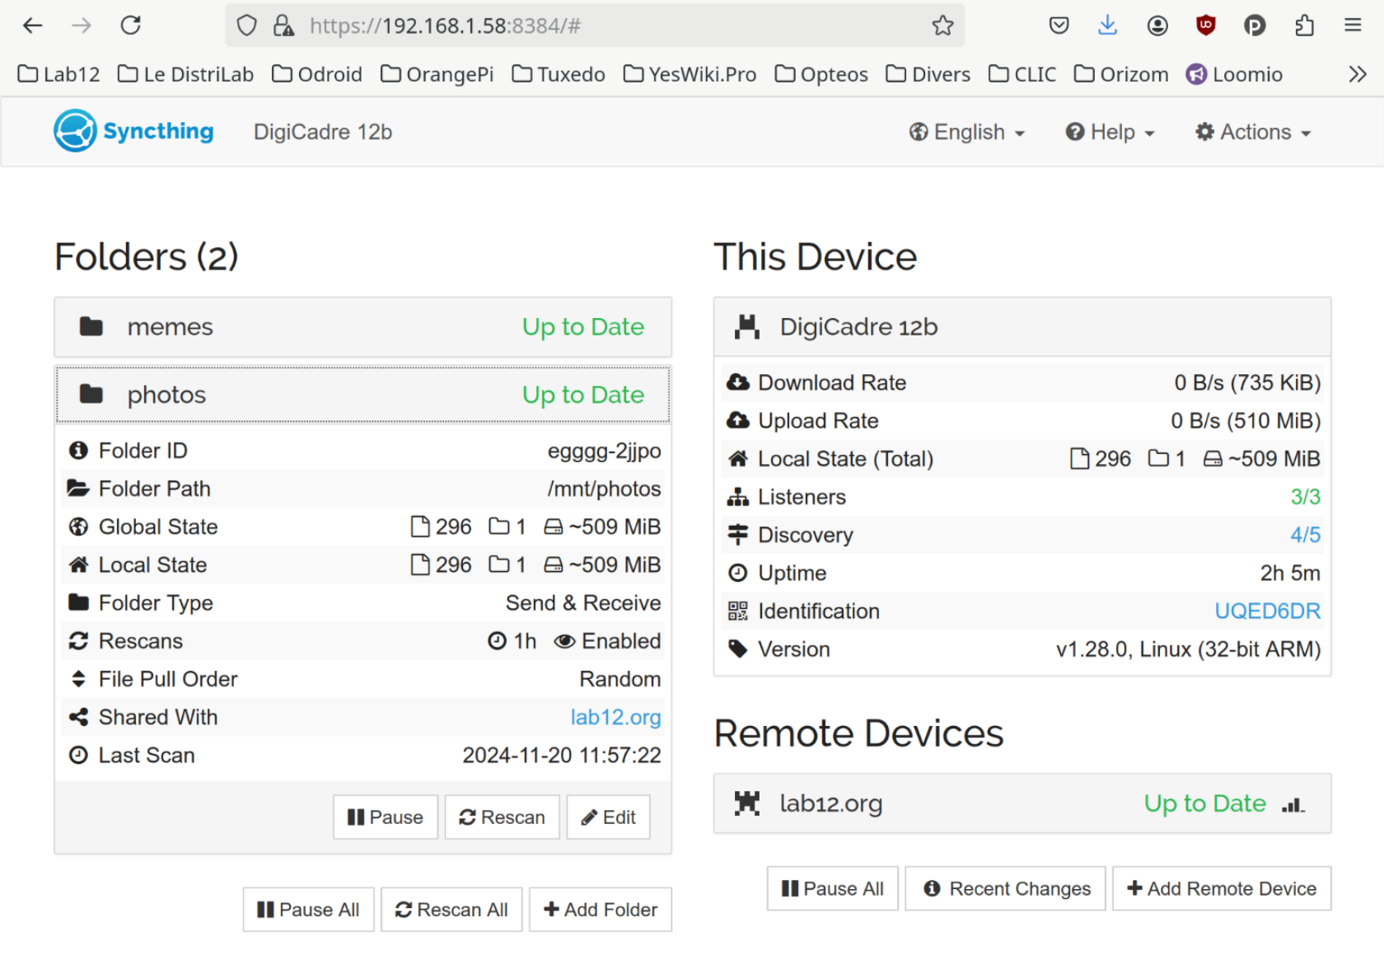
Task: Click the Add Remote Device button
Action: coord(1222,888)
